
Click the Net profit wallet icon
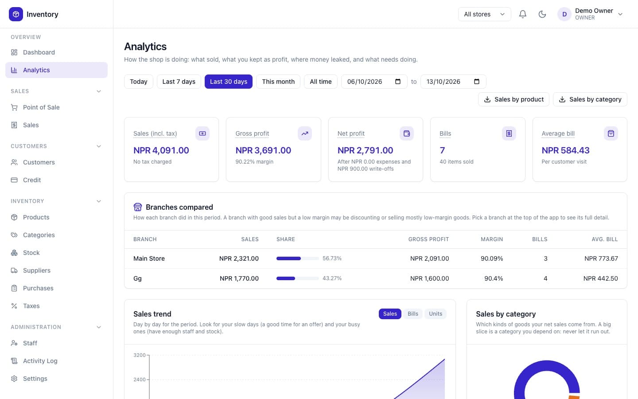407,133
